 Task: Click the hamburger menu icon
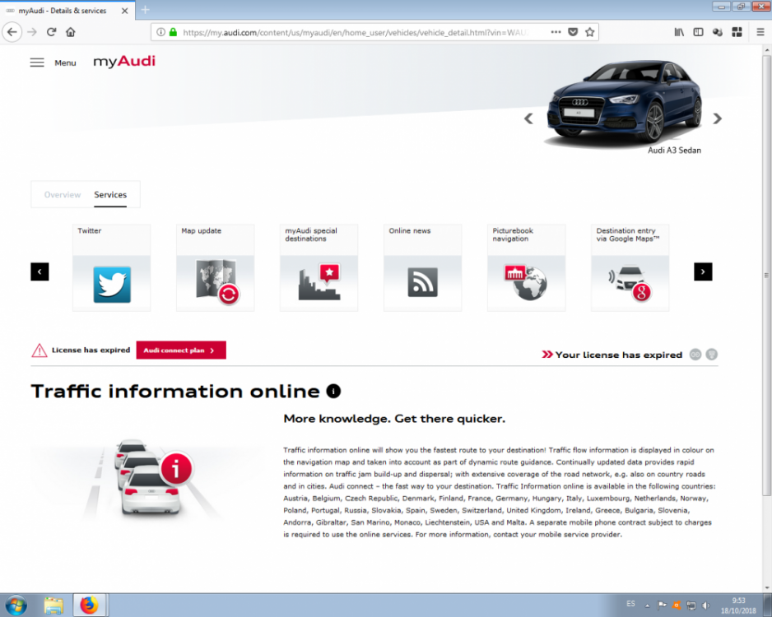coord(37,63)
